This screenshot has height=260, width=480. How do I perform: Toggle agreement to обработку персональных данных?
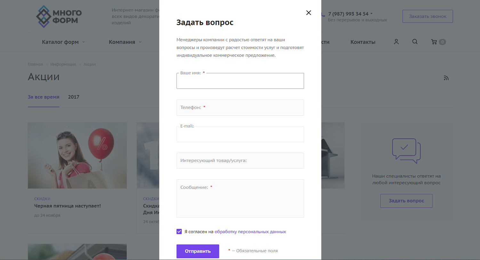(179, 231)
